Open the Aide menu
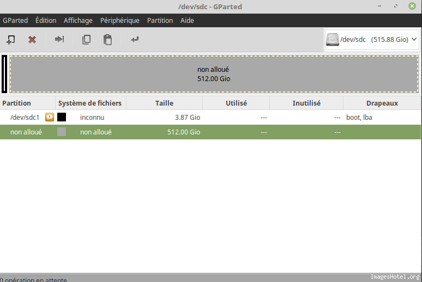 (x=187, y=21)
